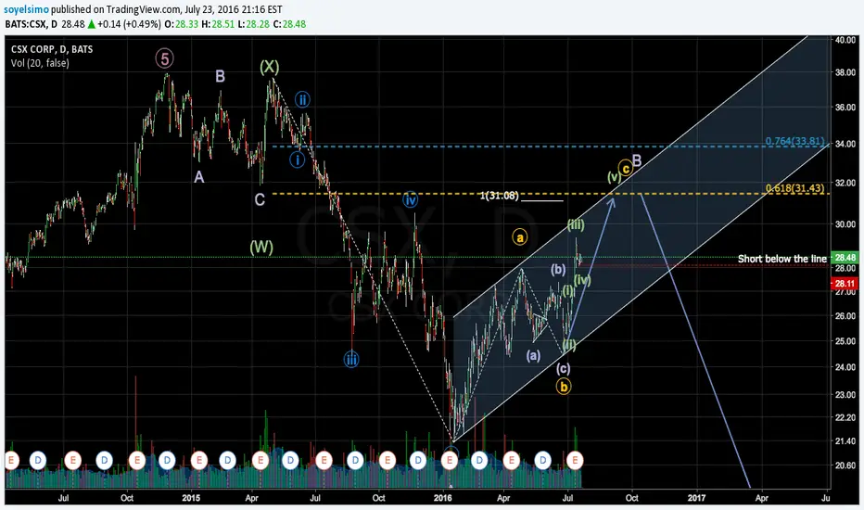This screenshot has height=510, width=864.
Task: Click the 0.618(31.43) Fibonacci level label
Action: 794,188
